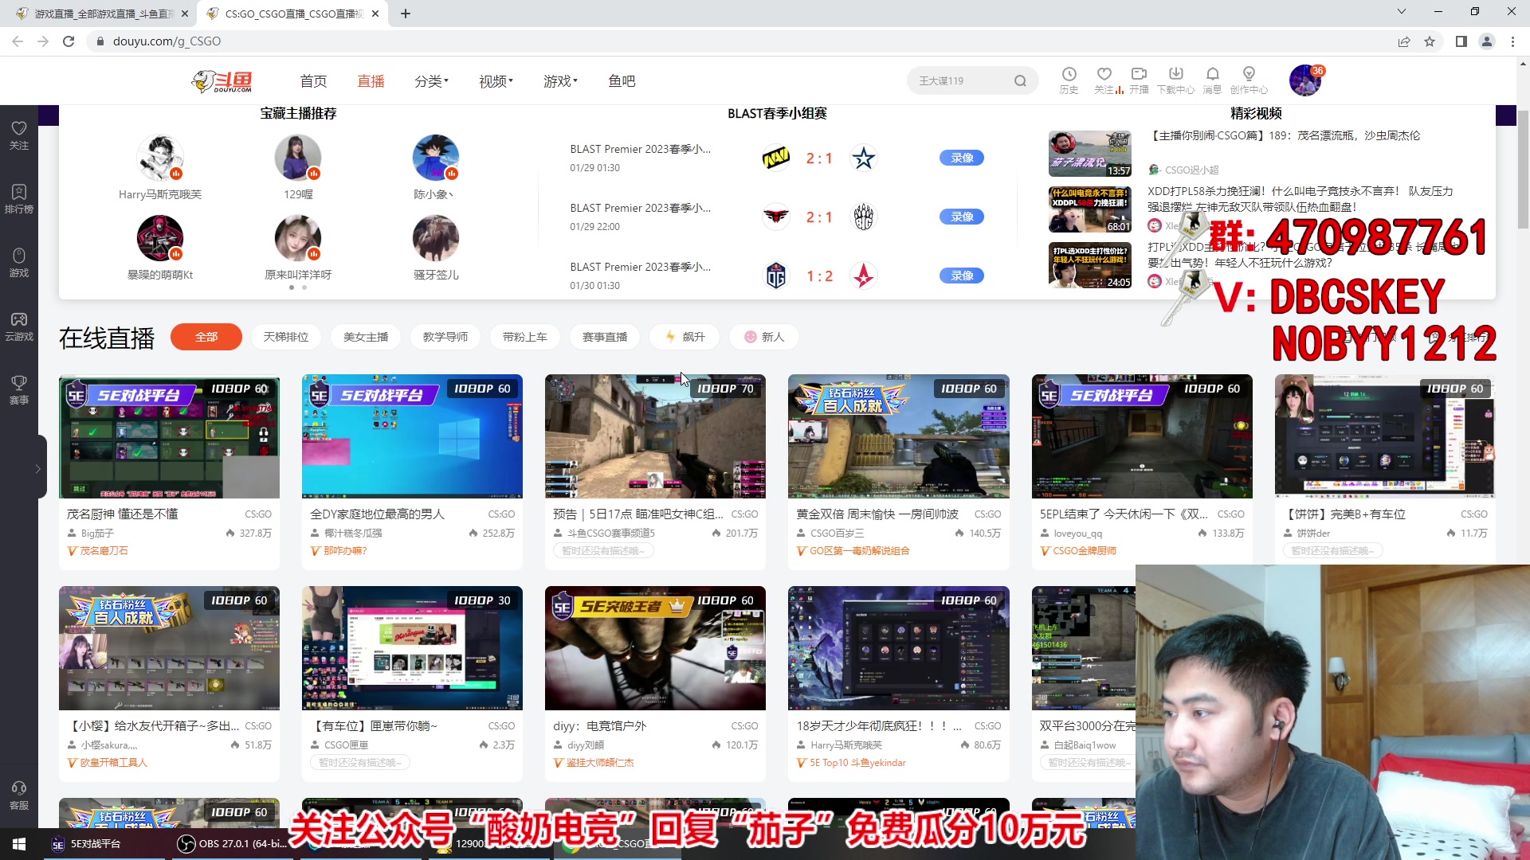Select the 直播 nav item
The height and width of the screenshot is (860, 1530).
[371, 80]
